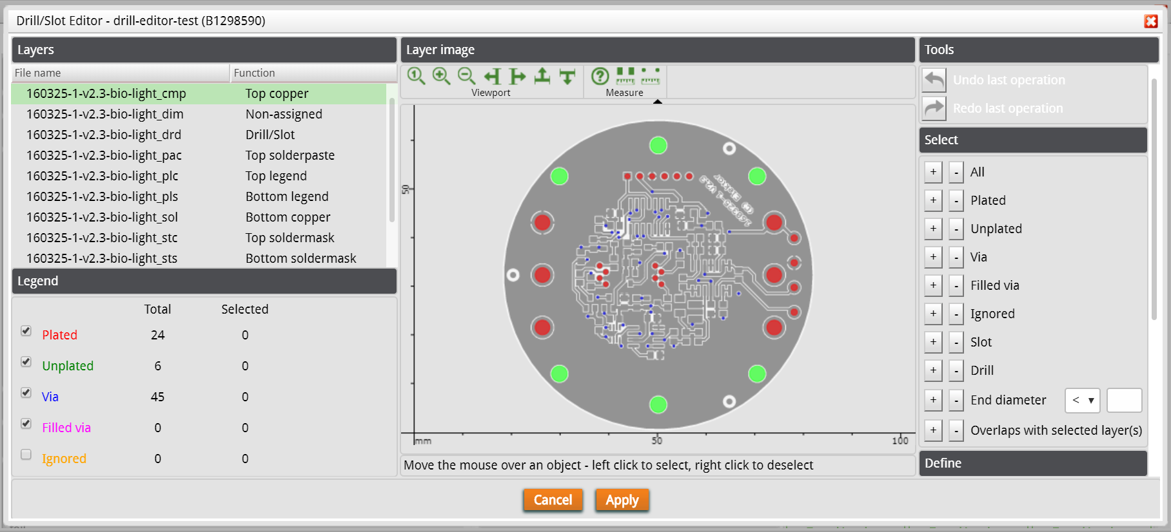Viewport: 1171px width, 532px height.
Task: Select layer 160325-1-v2.3-bio-light_drd
Action: tap(199, 135)
